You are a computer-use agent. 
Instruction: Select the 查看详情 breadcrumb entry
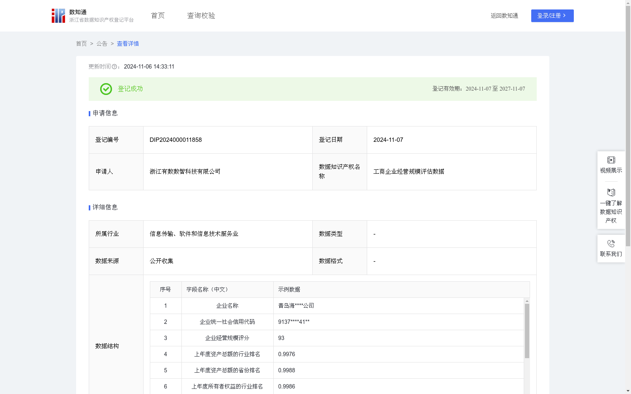click(127, 44)
